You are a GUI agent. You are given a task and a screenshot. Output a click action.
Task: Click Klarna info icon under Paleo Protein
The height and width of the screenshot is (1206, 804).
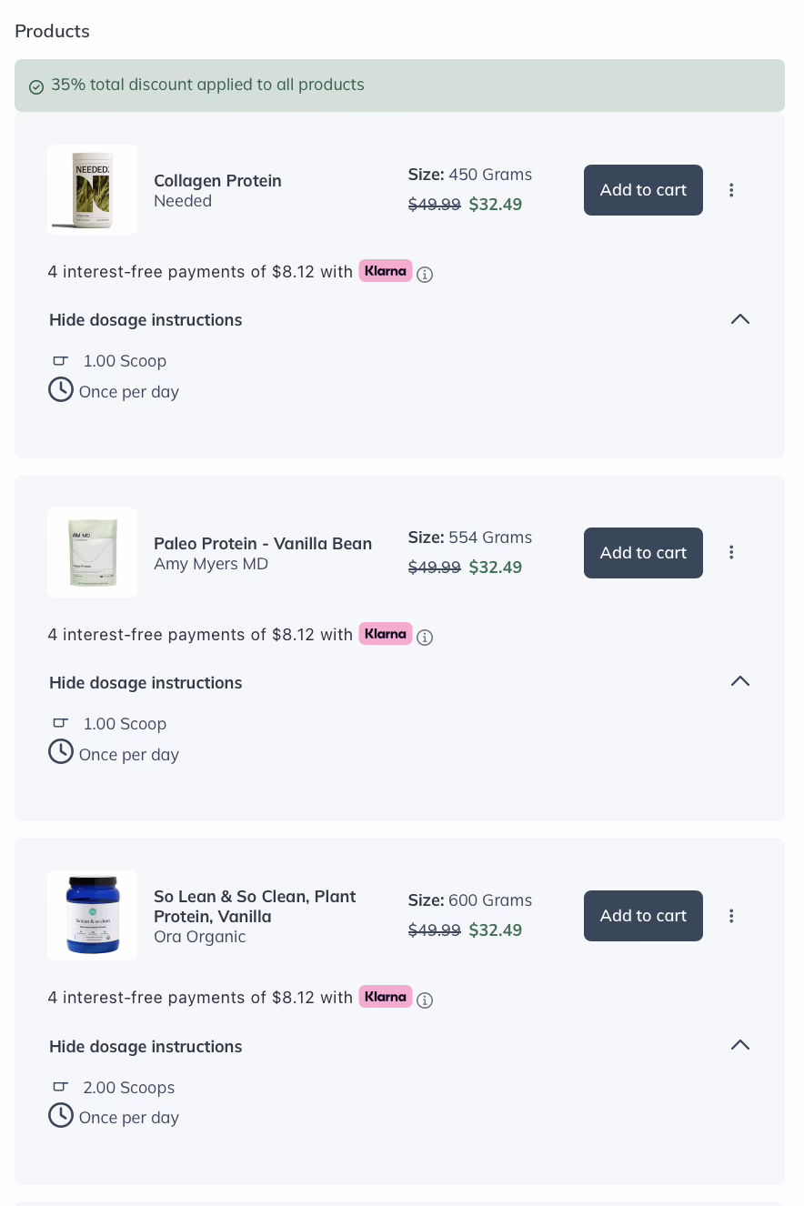[x=425, y=637]
